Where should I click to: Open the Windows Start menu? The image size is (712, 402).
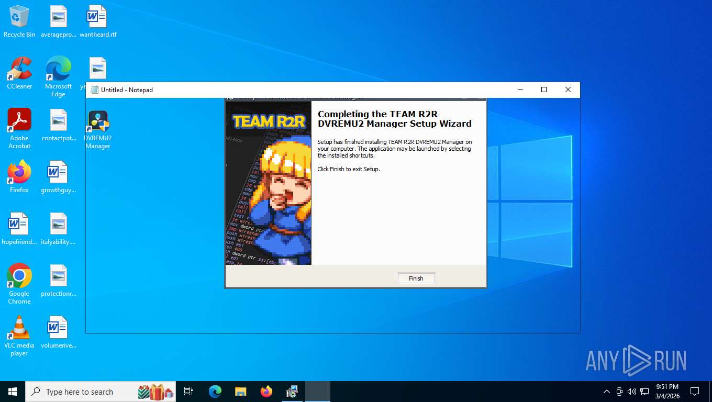(13, 392)
